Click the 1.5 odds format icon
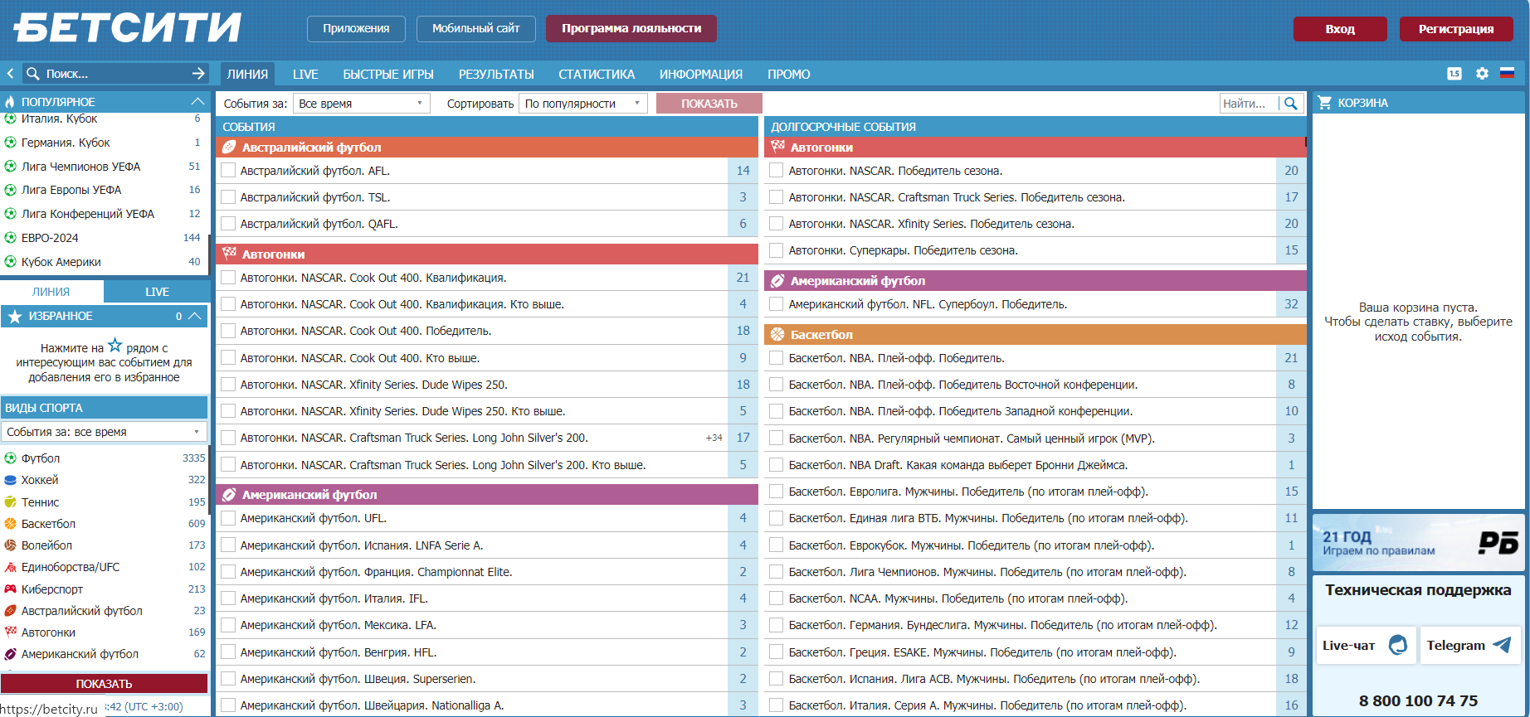This screenshot has width=1530, height=717. [x=1454, y=74]
